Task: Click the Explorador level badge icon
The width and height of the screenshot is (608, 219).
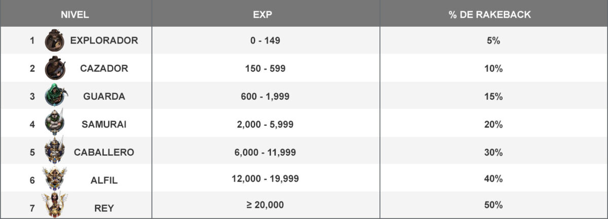Action: [x=54, y=40]
